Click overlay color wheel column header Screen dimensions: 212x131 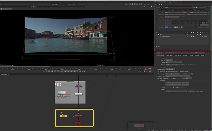(x=194, y=33)
